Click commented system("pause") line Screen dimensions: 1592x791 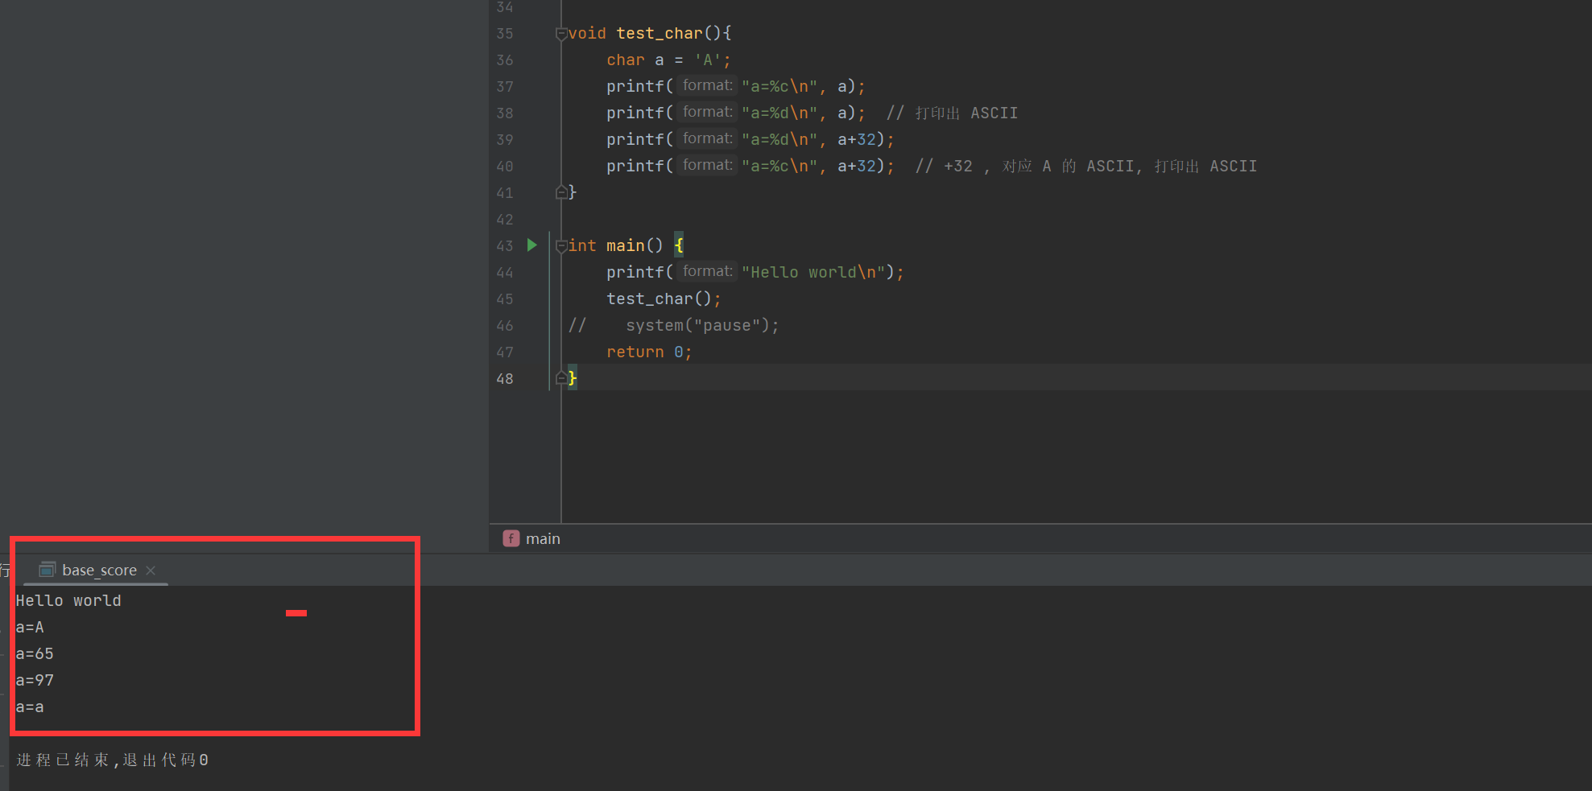pyautogui.click(x=674, y=325)
